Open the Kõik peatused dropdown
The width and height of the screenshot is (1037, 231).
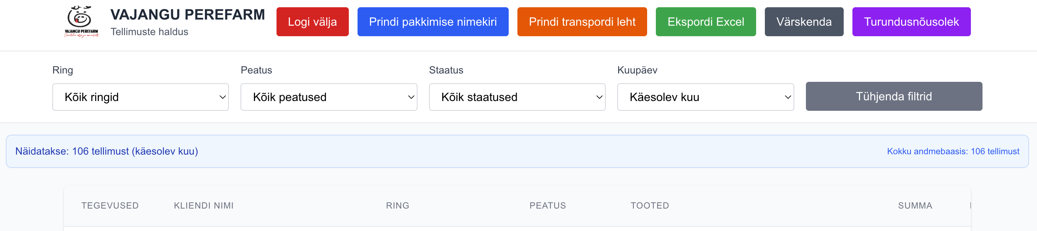(x=328, y=97)
